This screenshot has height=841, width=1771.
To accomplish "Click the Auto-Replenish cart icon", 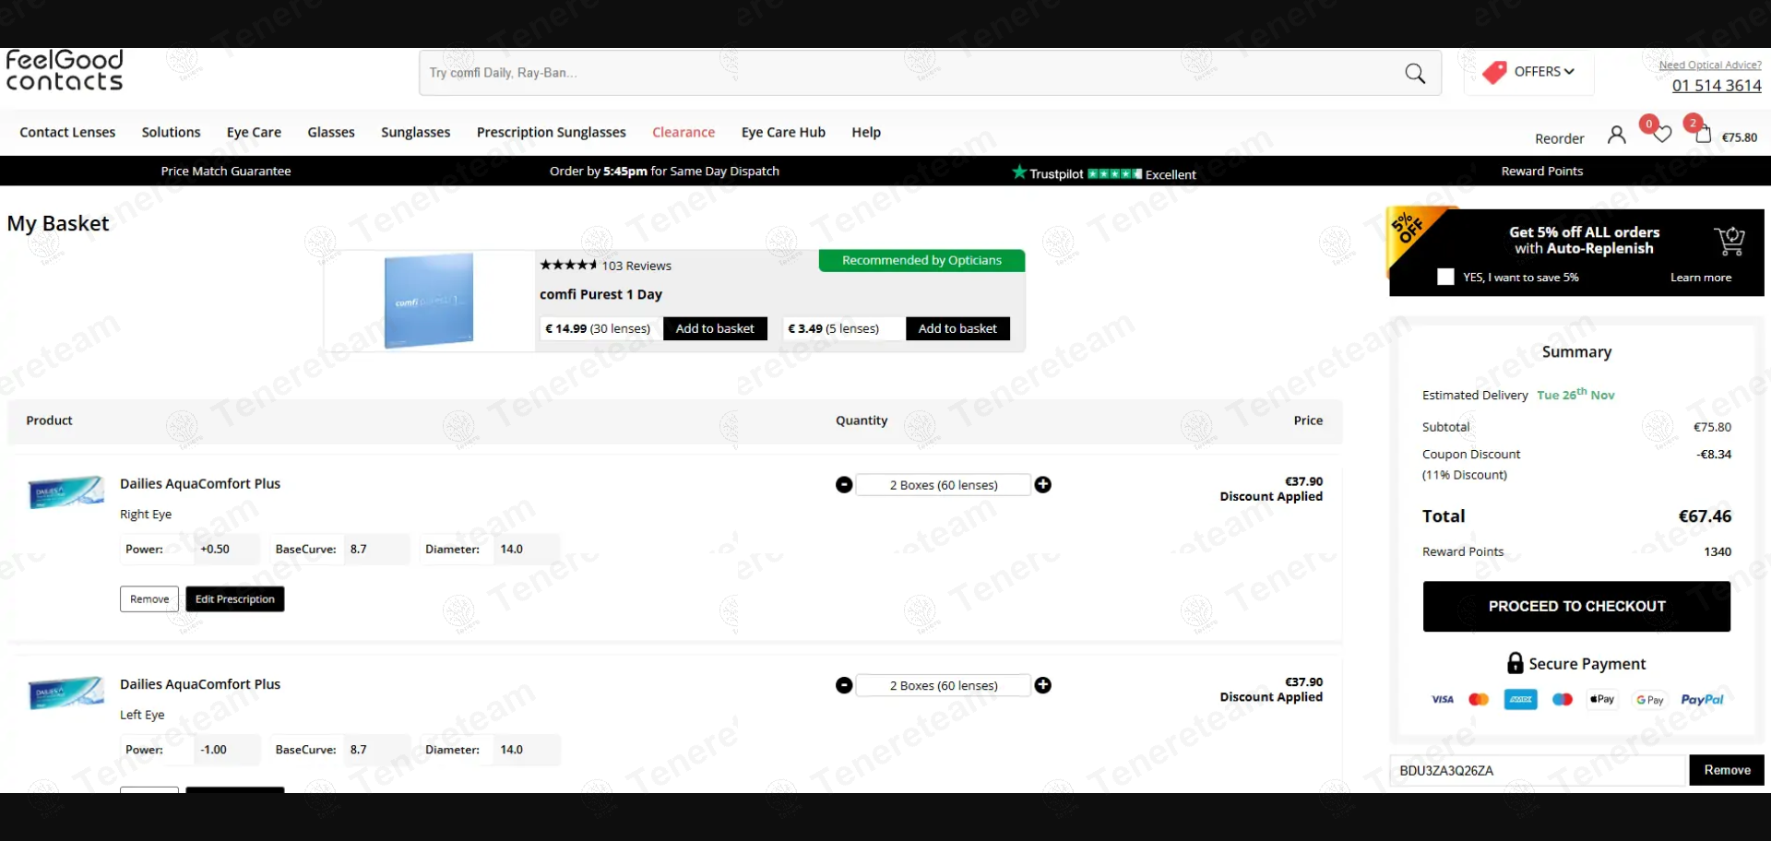I will click(1729, 242).
